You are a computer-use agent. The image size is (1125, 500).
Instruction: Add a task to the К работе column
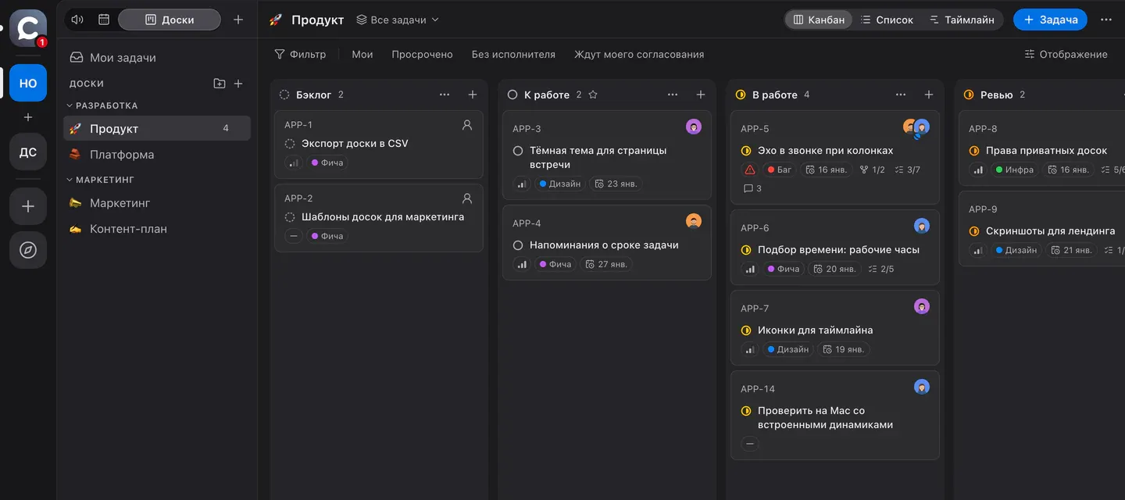(701, 95)
